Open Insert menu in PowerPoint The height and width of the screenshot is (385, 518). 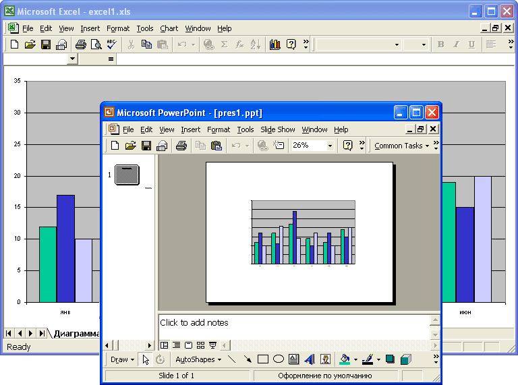pyautogui.click(x=191, y=129)
